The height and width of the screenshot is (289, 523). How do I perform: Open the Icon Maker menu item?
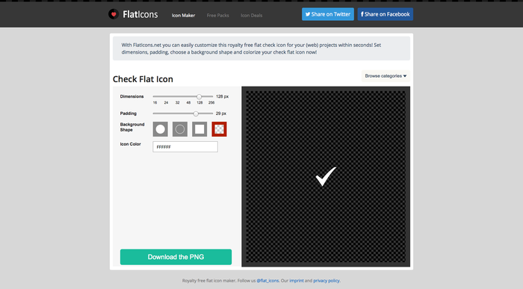[184, 16]
